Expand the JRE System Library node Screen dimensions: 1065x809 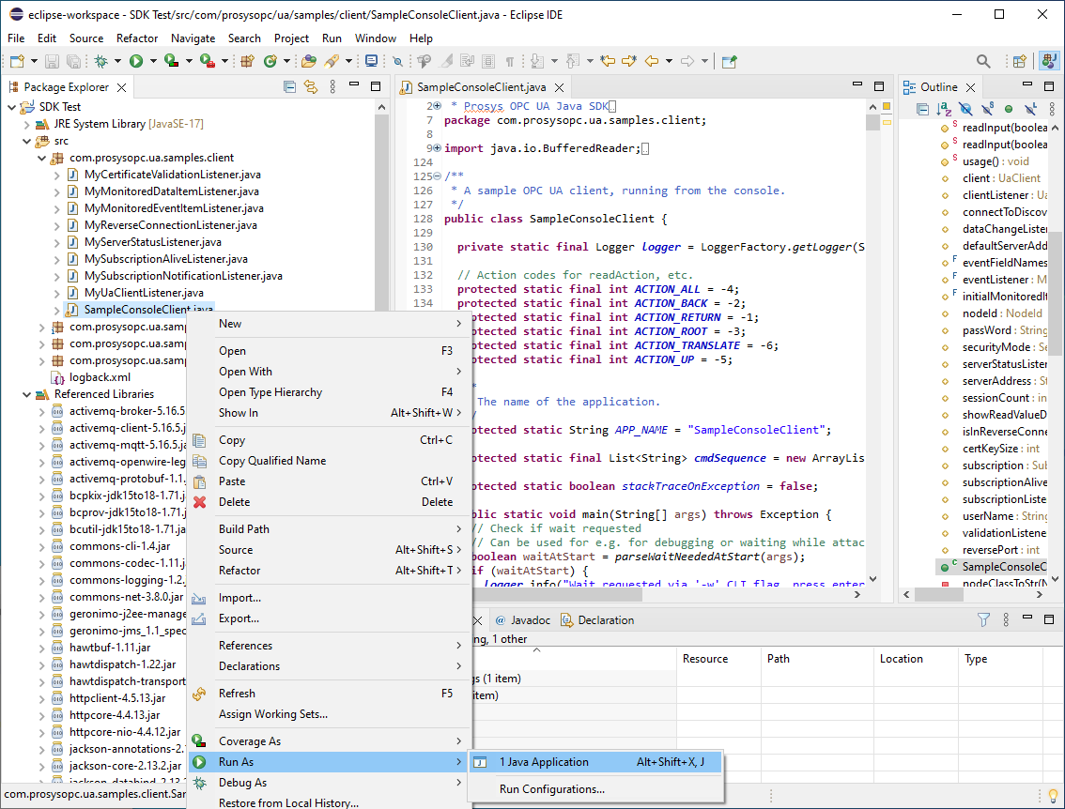click(x=27, y=124)
